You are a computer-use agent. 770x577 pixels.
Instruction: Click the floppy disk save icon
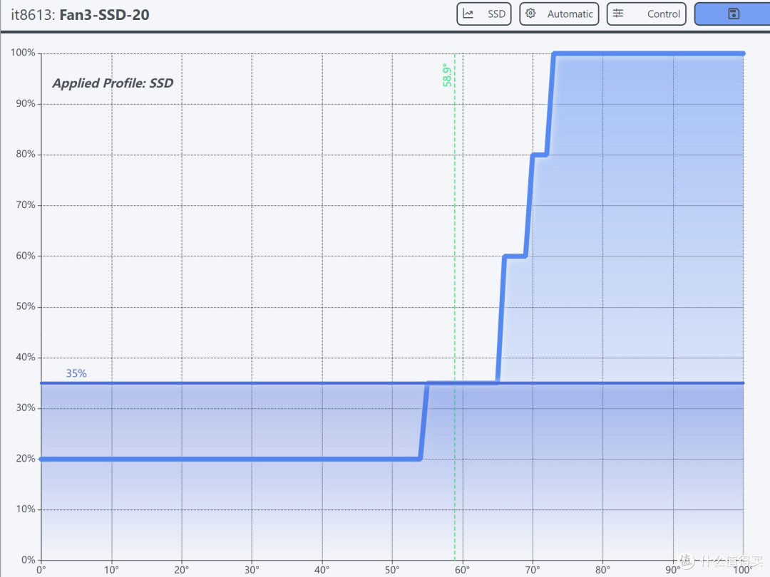coord(734,14)
